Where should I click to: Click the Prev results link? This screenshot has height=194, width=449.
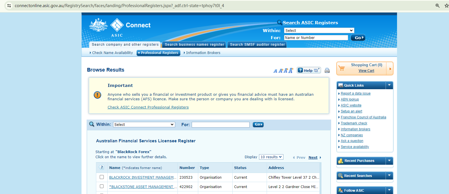click(301, 157)
